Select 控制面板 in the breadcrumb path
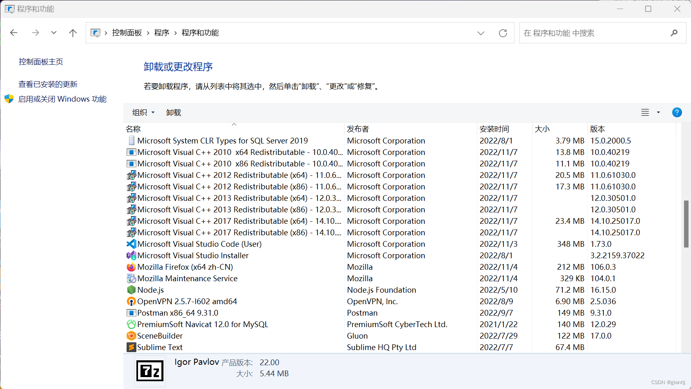691x389 pixels. pyautogui.click(x=127, y=33)
